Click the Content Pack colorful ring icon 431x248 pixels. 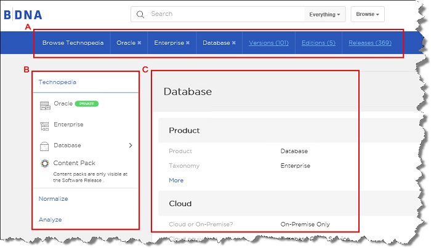tap(45, 163)
